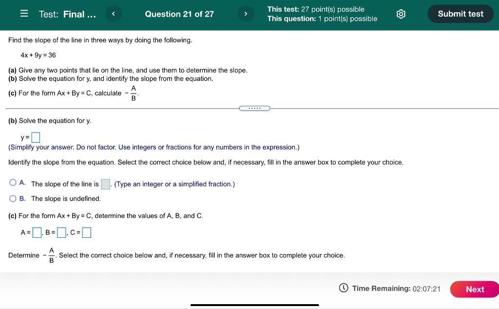Select the answer box inside choice A
499x309 pixels.
(105, 184)
